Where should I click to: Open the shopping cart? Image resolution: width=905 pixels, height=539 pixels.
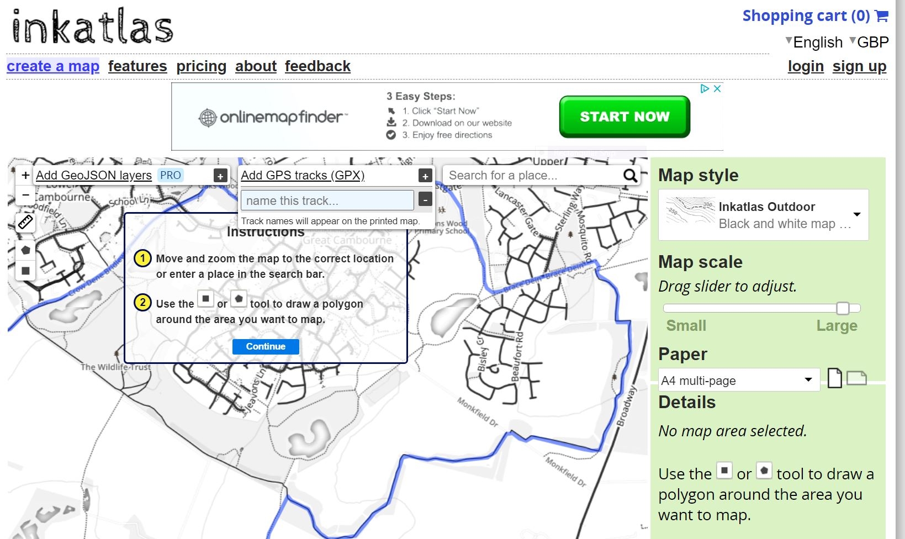coord(814,15)
